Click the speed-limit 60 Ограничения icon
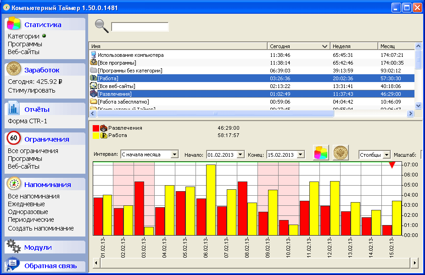425x275 pixels. 14,139
